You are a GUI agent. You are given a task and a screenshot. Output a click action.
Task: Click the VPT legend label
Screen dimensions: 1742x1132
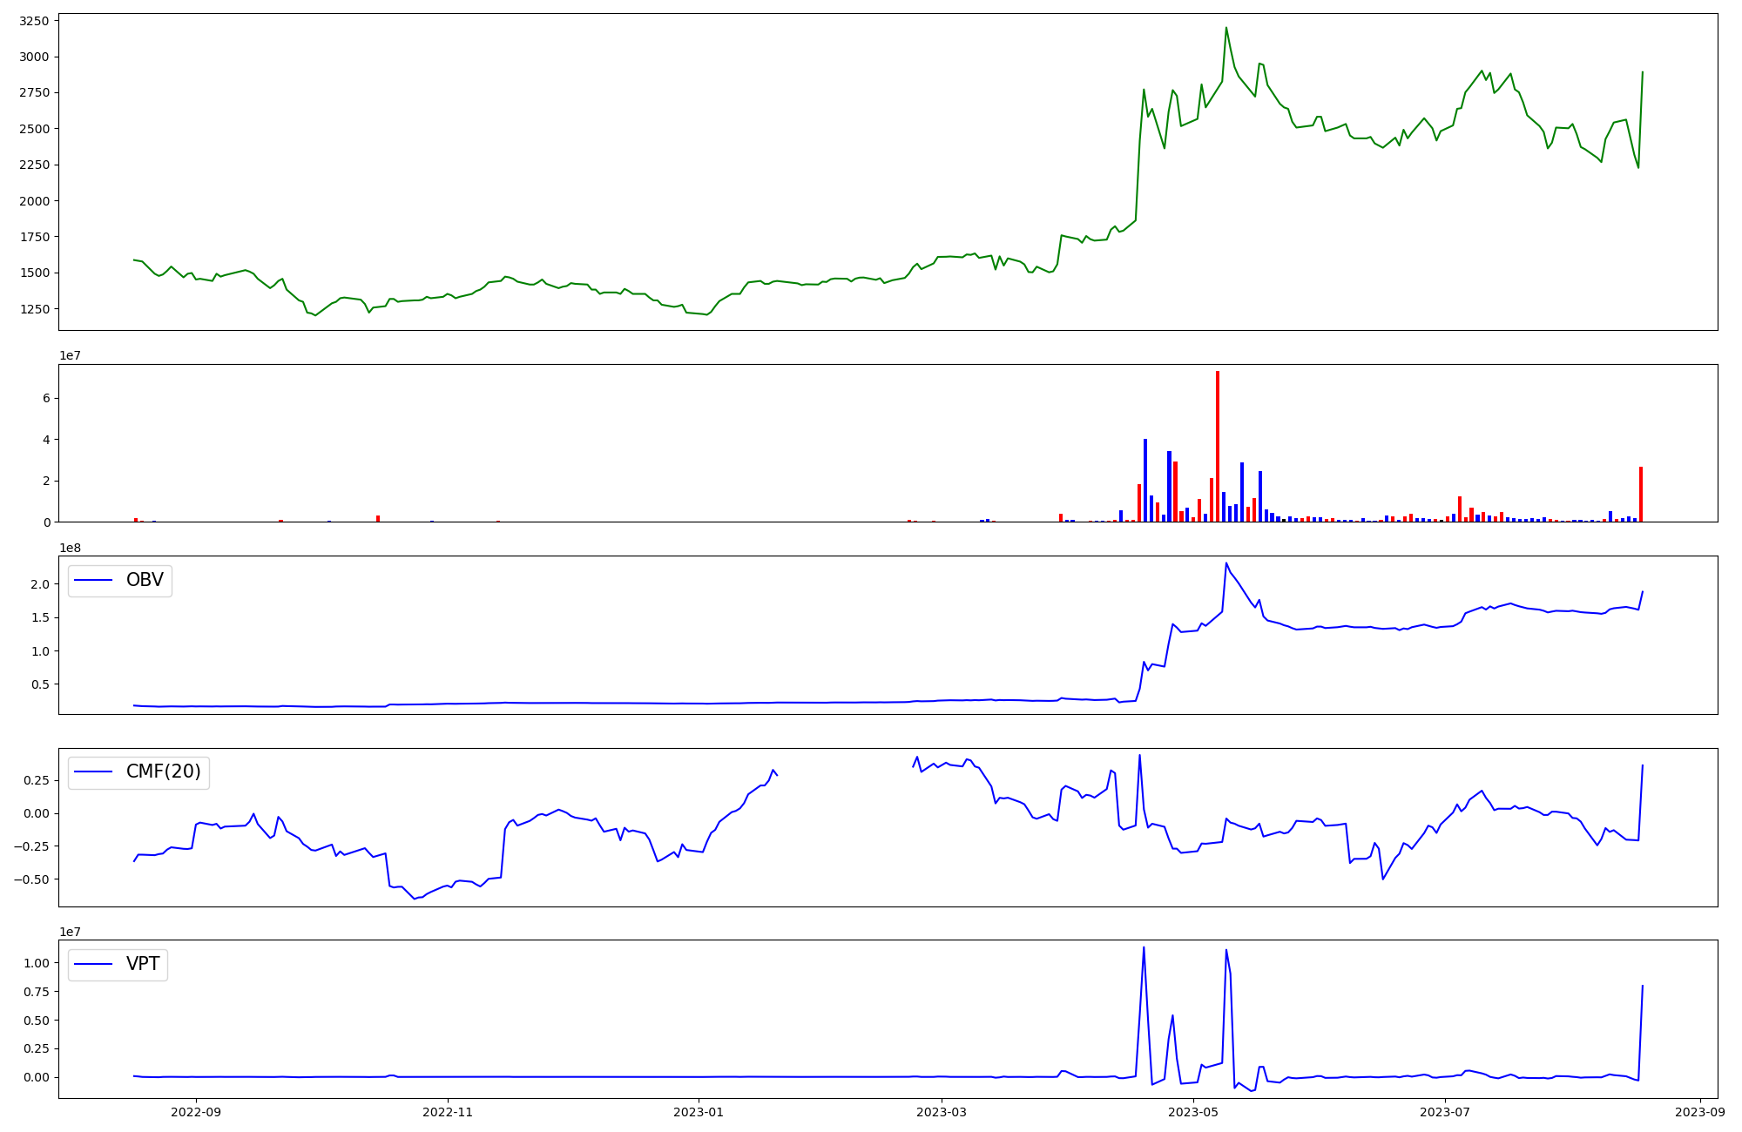[x=143, y=964]
